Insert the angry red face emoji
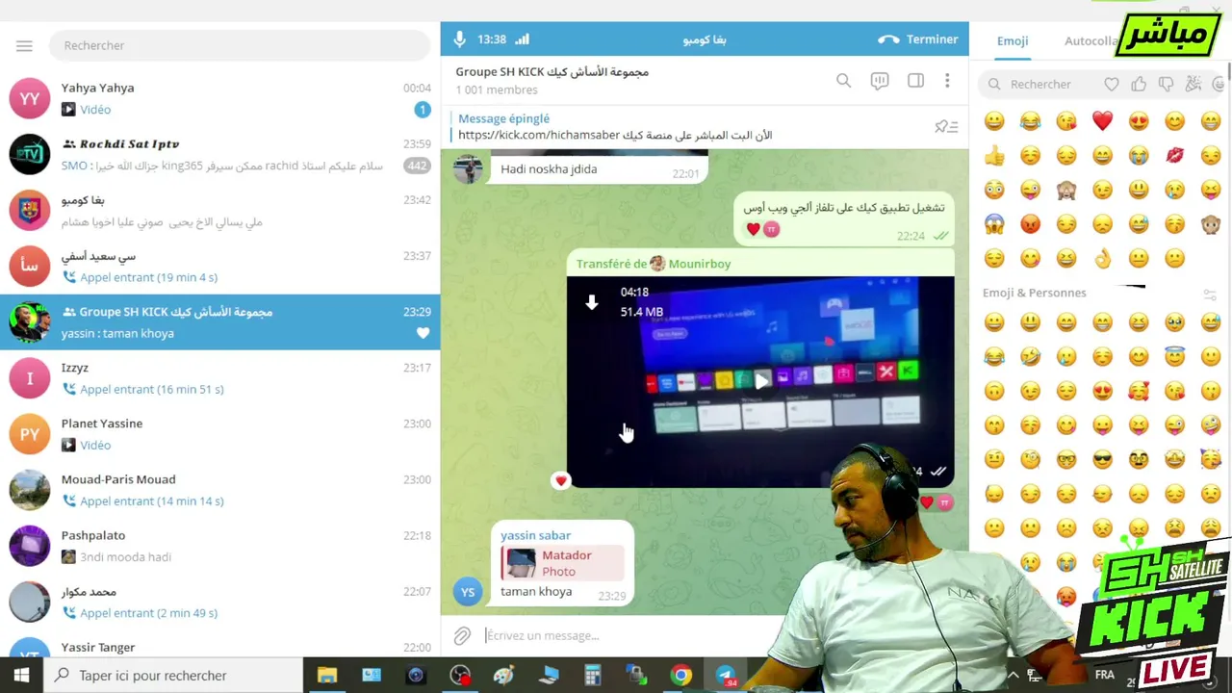The height and width of the screenshot is (693, 1232). pyautogui.click(x=1030, y=224)
